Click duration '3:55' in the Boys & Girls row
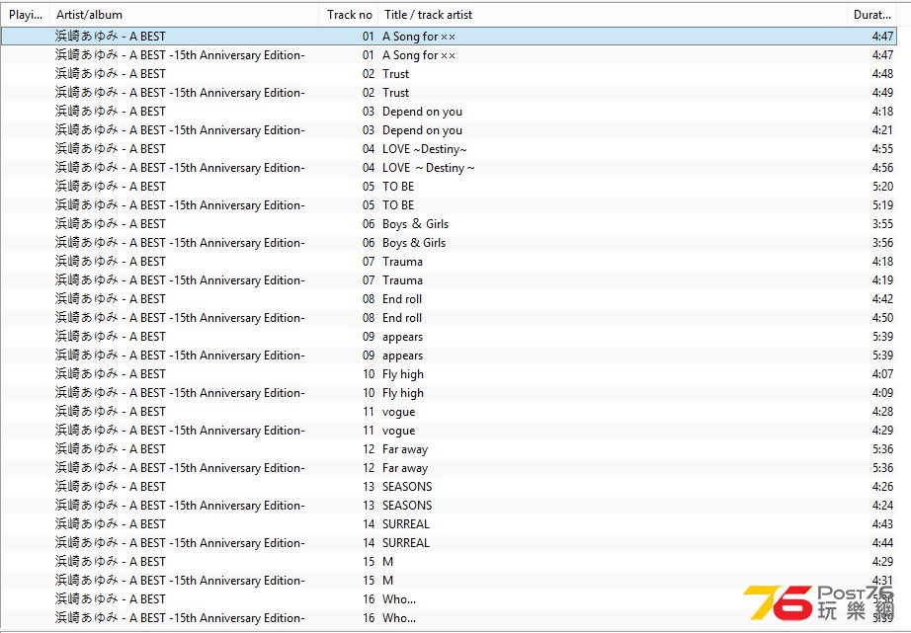This screenshot has width=911, height=633. [x=882, y=224]
